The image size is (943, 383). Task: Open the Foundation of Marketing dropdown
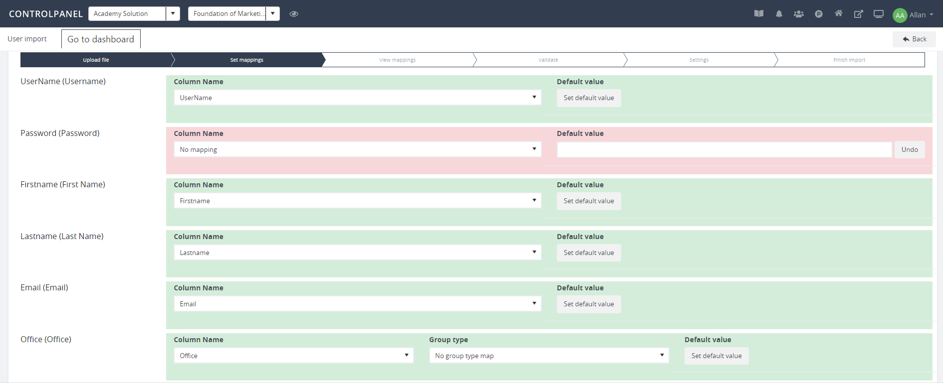(234, 13)
